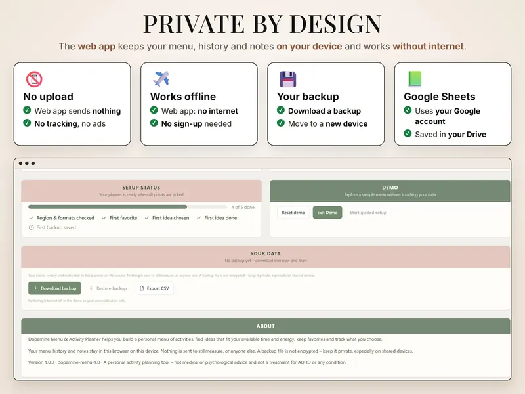Click the floppy disk icon on Your backup card
Image resolution: width=525 pixels, height=394 pixels.
click(288, 79)
